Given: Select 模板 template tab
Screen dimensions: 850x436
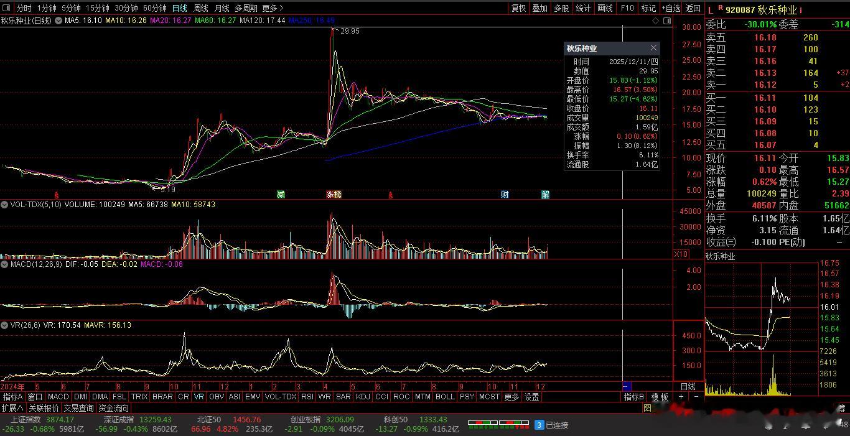Looking at the screenshot, I should click(660, 397).
